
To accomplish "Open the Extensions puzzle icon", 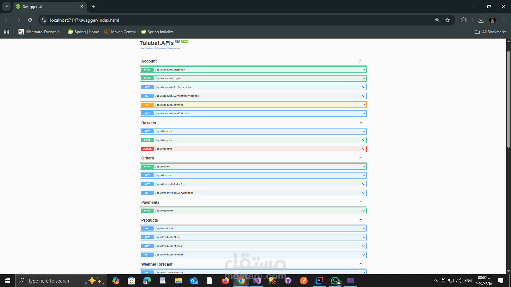I will click(464, 20).
